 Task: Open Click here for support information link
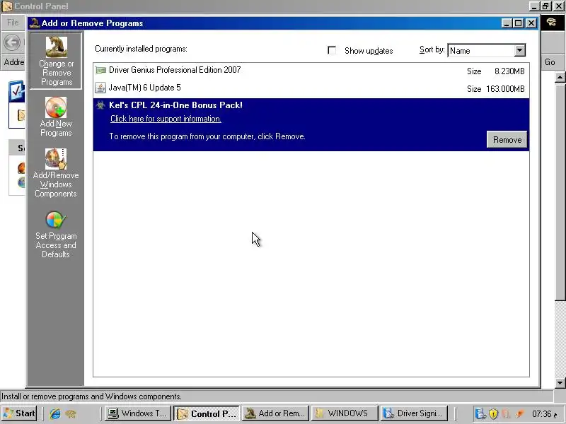point(166,119)
